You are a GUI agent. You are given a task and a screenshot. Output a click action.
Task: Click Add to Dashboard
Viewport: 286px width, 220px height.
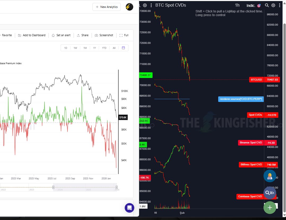(x=32, y=35)
